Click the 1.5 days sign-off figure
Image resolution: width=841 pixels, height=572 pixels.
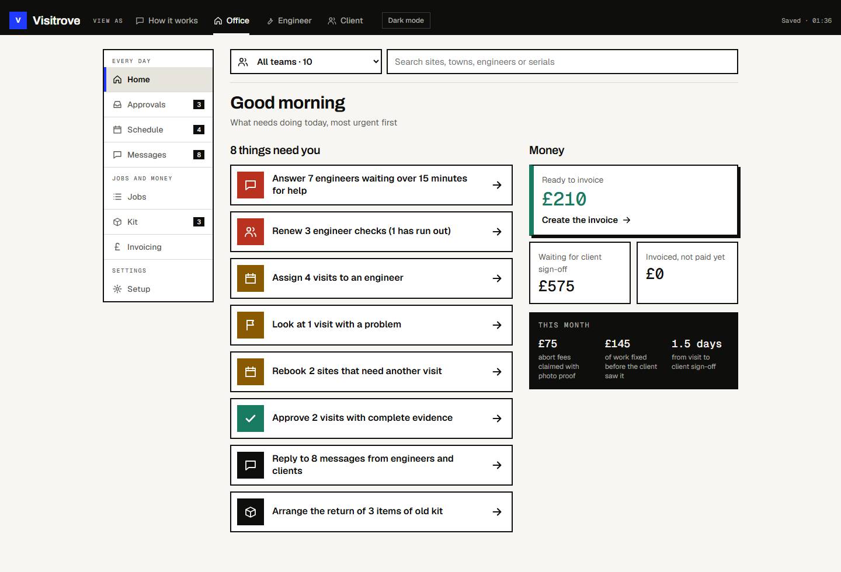click(697, 344)
